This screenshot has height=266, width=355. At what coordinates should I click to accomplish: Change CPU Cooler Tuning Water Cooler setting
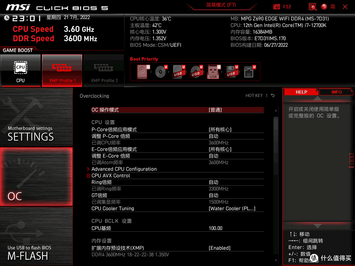232,209
